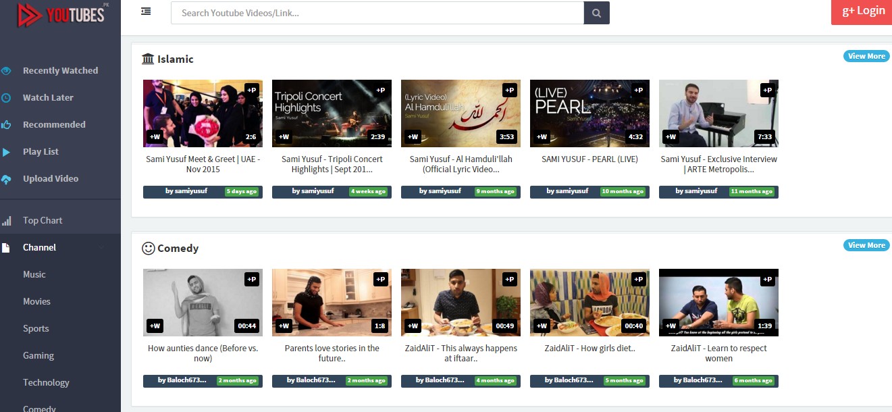Click the Upload Video cloud icon
This screenshot has width=892, height=412.
(x=6, y=179)
